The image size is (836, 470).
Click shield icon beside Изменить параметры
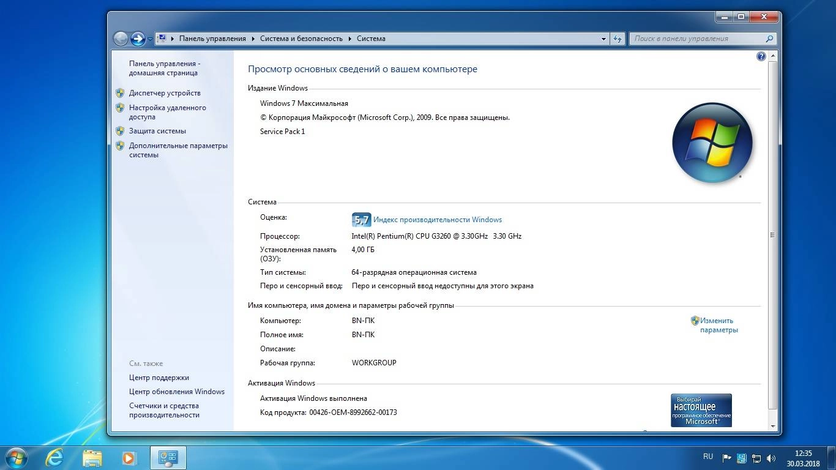[695, 321]
